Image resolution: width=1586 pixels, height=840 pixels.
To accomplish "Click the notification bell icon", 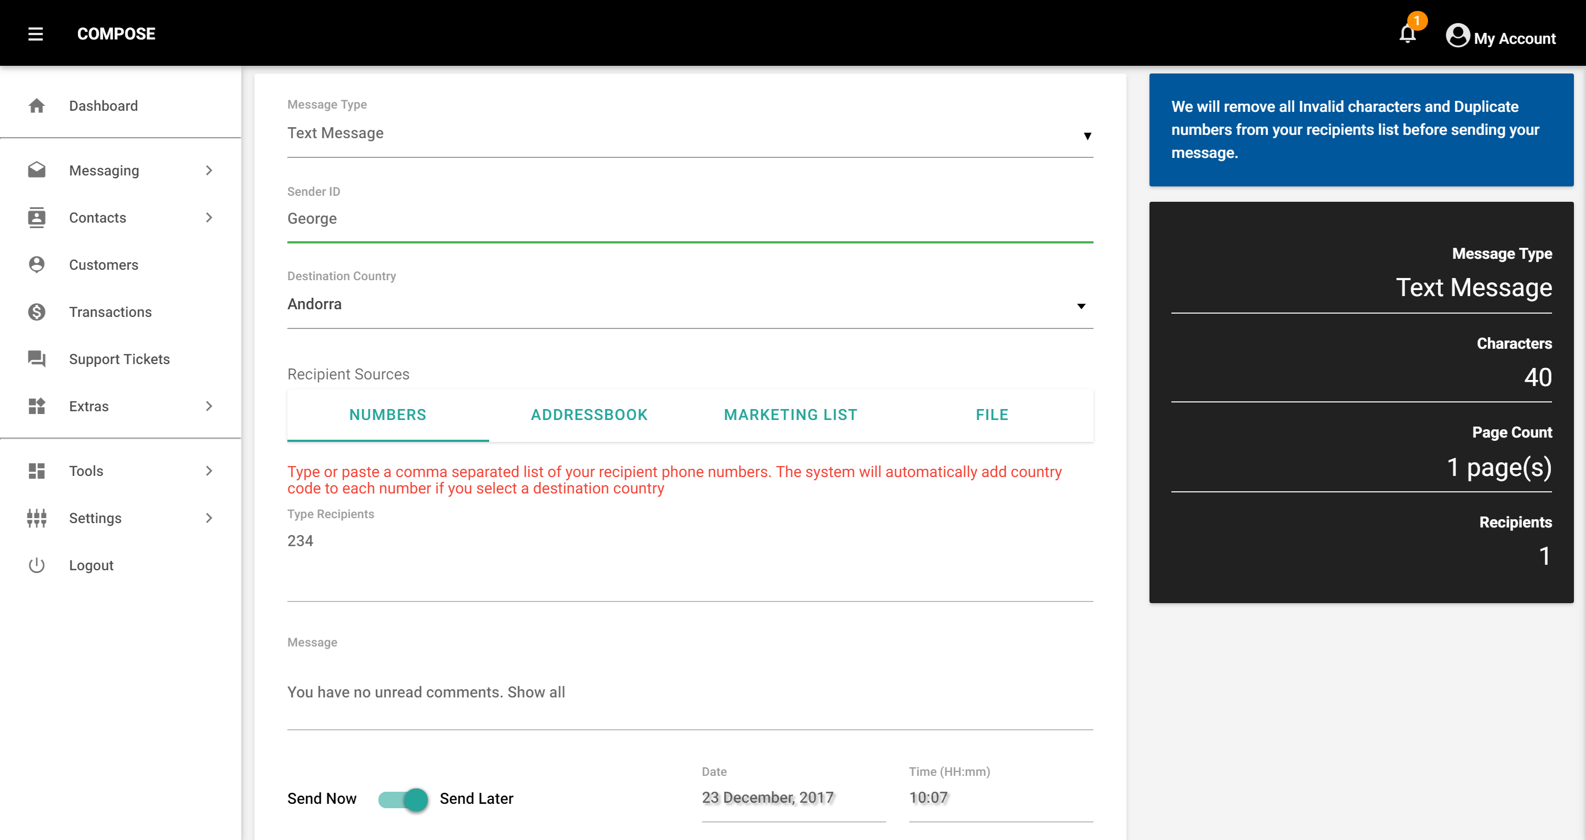I will click(1407, 34).
